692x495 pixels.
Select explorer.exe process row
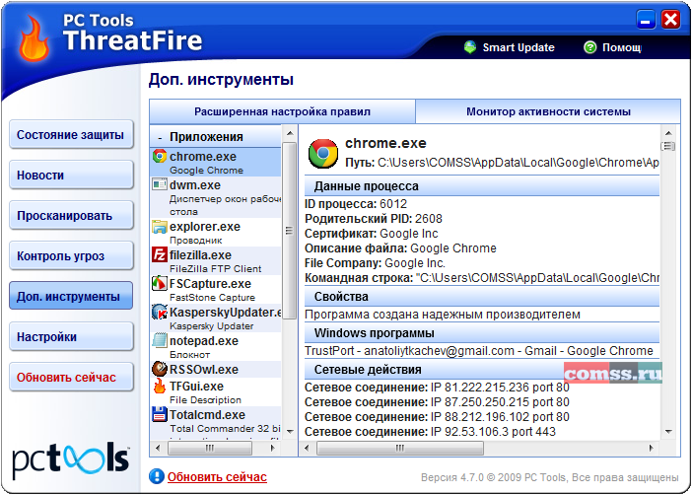click(x=216, y=233)
